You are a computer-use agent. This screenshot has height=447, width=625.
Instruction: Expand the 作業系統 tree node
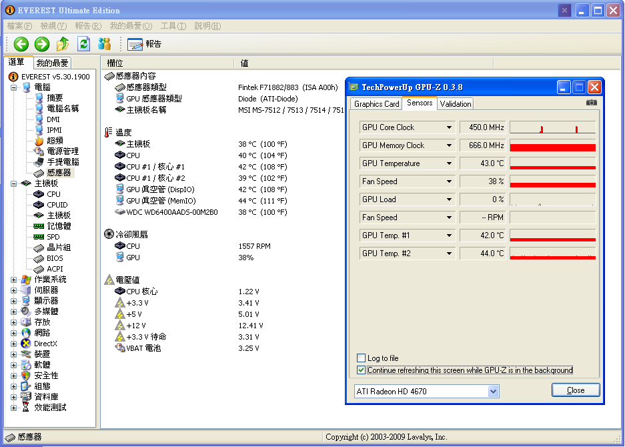(x=14, y=280)
